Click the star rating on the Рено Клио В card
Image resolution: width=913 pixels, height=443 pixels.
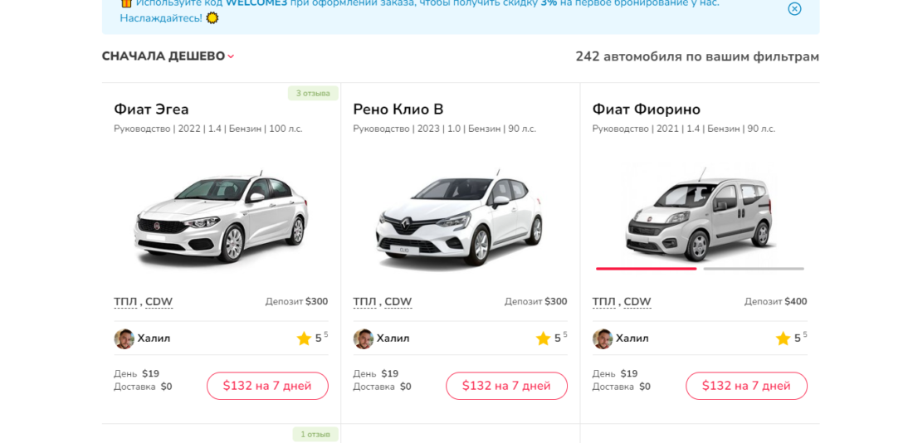pyautogui.click(x=551, y=338)
